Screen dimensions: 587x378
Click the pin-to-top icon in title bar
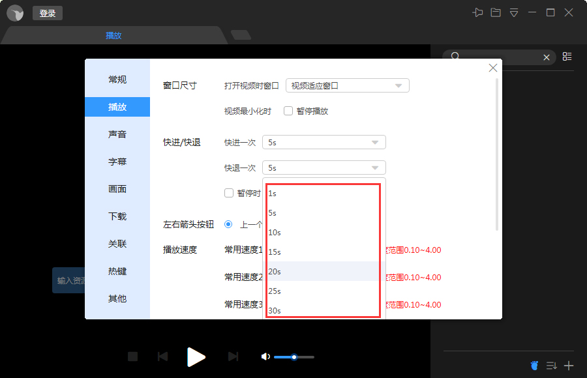[x=477, y=12]
